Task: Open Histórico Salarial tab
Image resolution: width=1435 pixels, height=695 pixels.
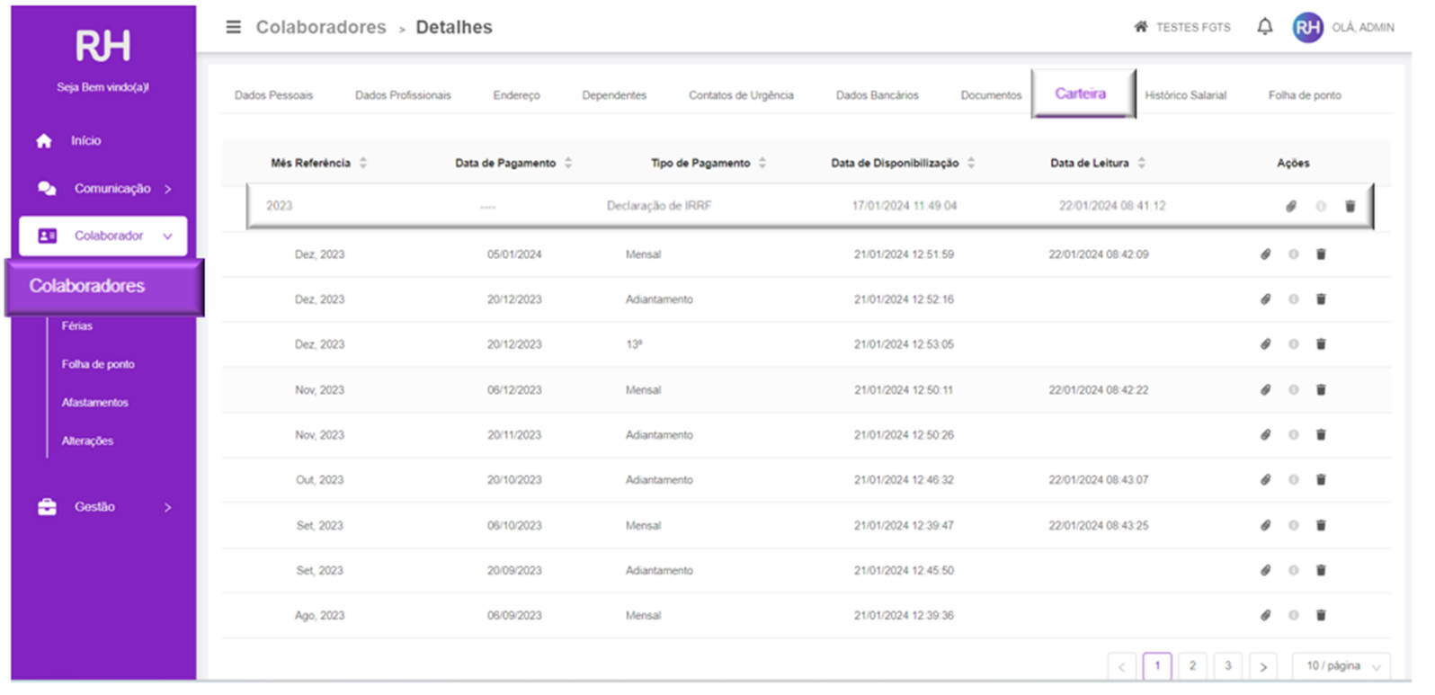Action: click(1185, 95)
